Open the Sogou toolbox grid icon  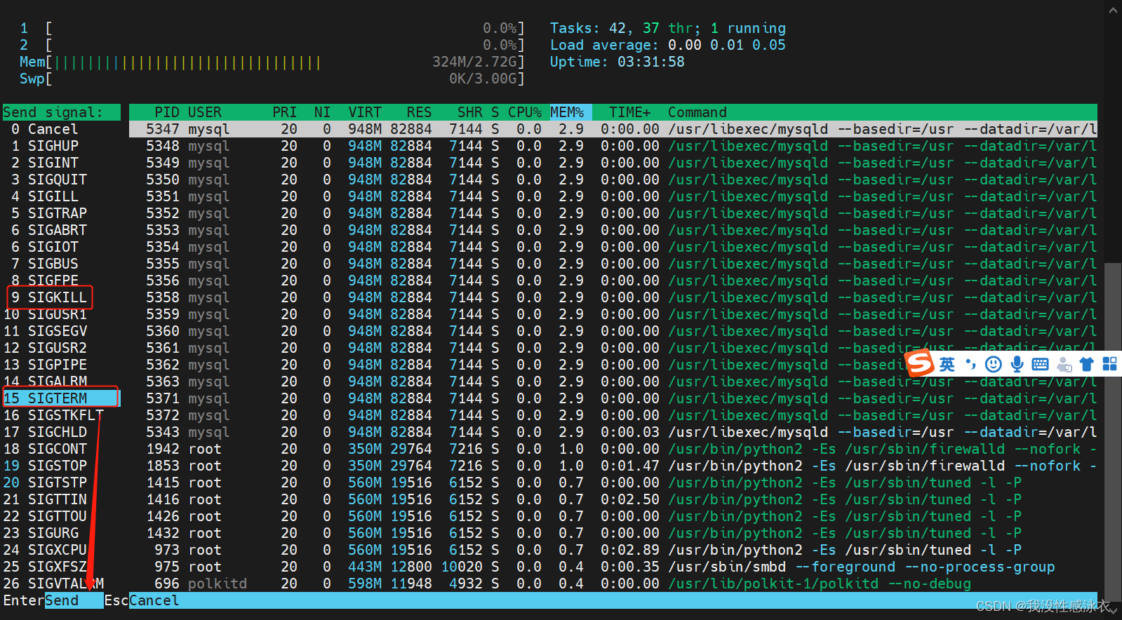(x=1109, y=363)
